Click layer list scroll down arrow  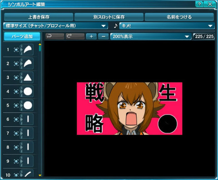(40, 175)
